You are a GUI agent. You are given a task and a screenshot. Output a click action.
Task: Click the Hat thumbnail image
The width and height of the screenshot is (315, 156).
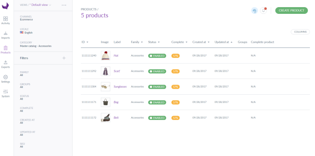(x=106, y=55)
